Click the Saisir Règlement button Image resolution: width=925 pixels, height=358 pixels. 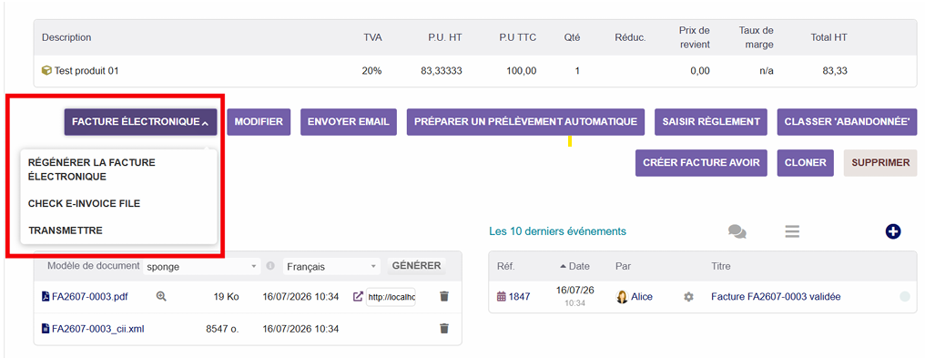click(711, 122)
